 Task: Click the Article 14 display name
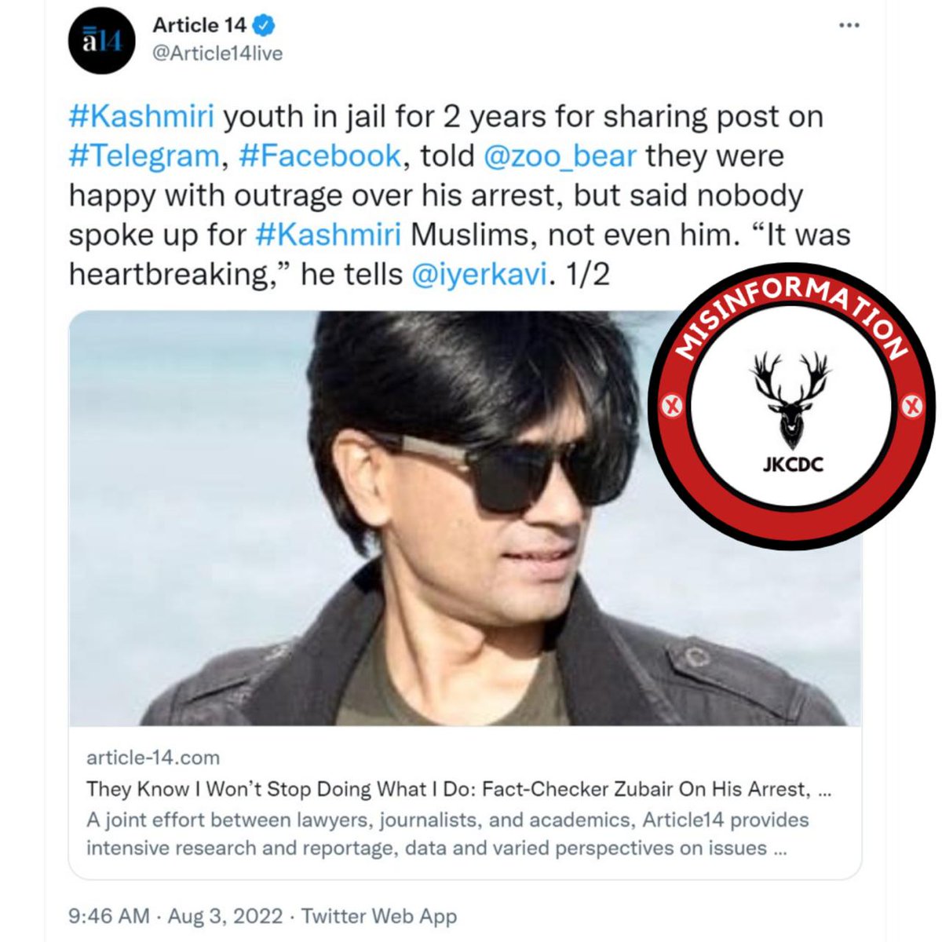point(199,26)
